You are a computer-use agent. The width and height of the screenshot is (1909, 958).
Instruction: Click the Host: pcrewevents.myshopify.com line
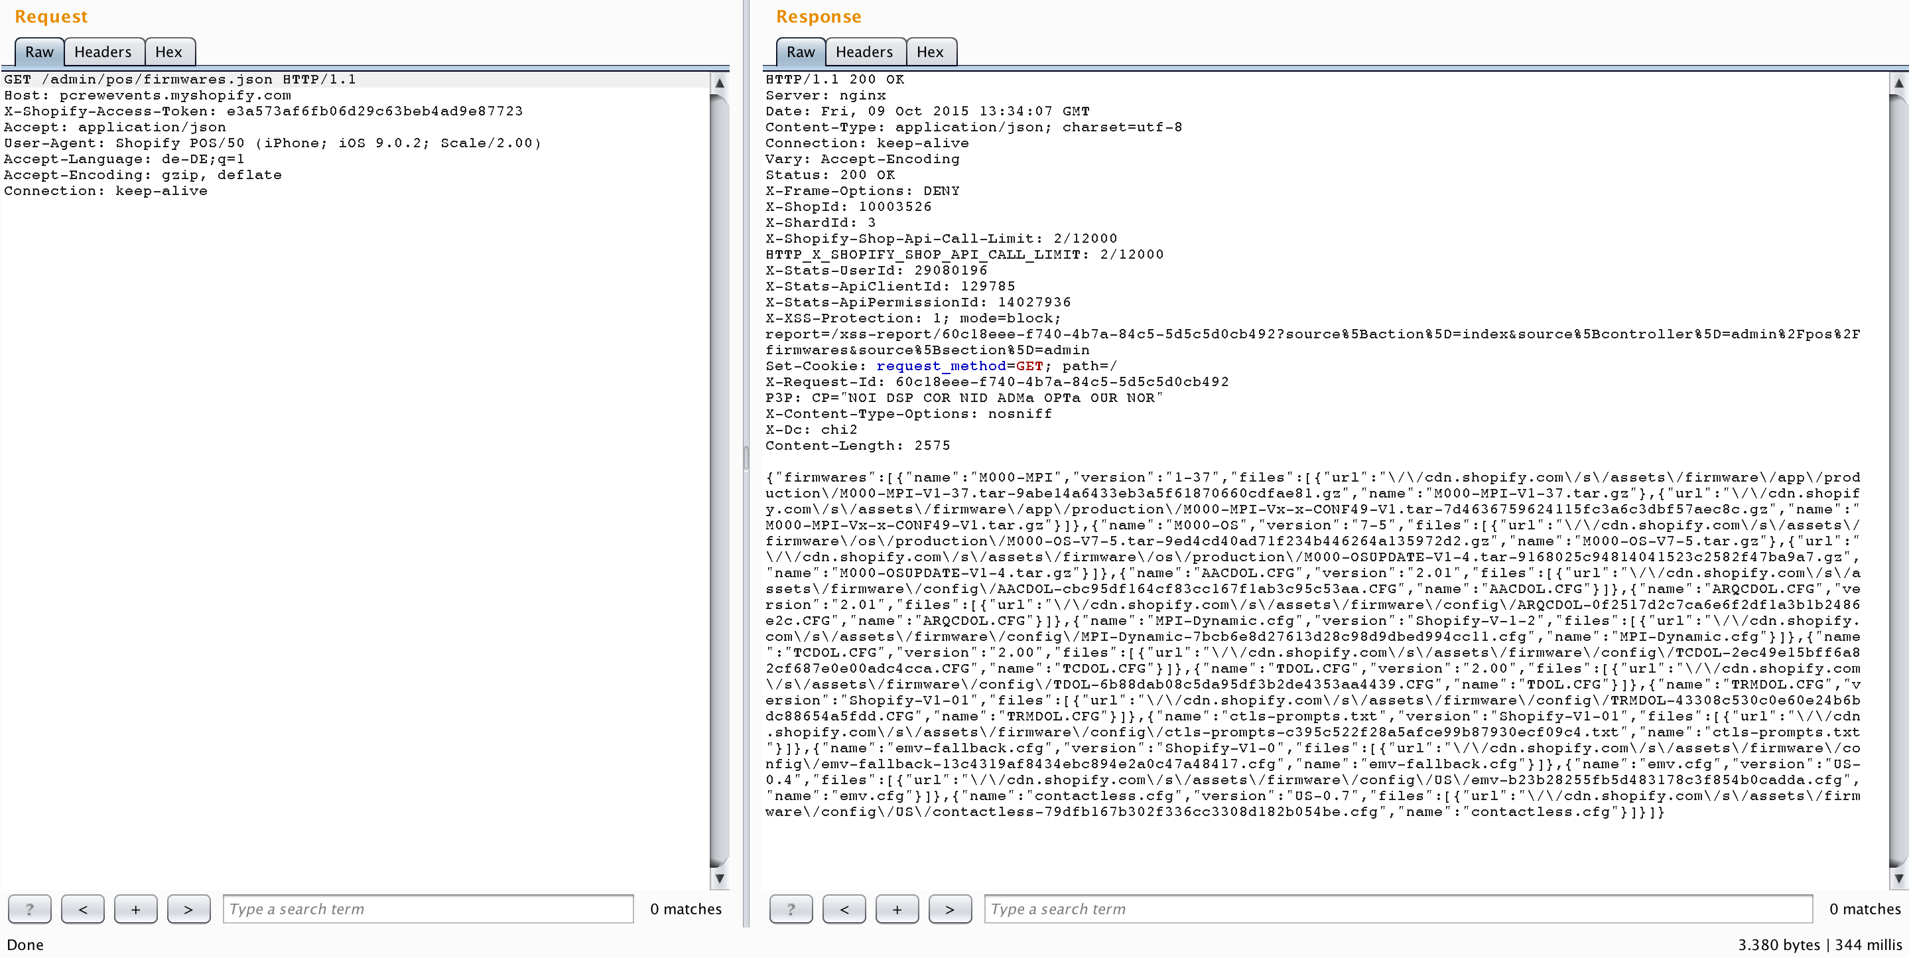pyautogui.click(x=147, y=95)
